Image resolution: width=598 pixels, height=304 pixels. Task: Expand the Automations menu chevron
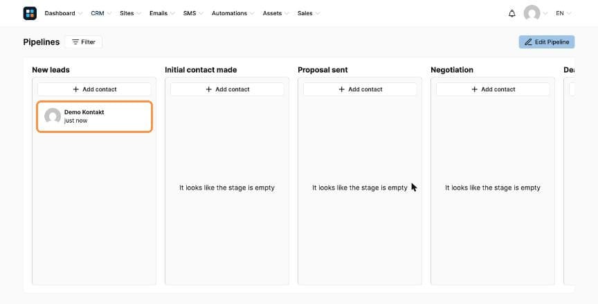(252, 13)
